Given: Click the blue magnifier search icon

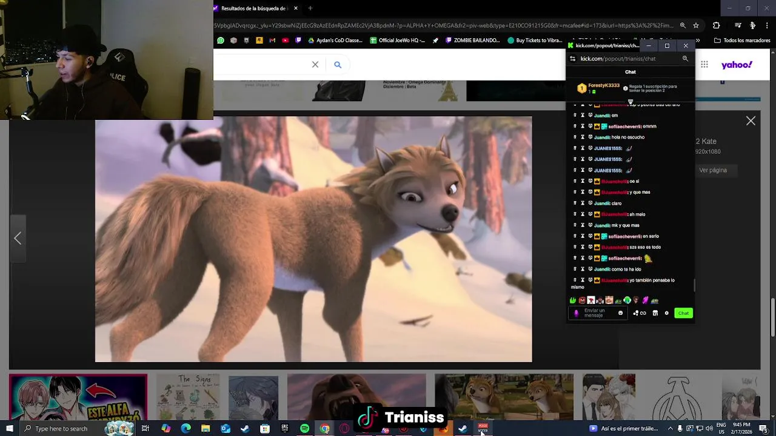Looking at the screenshot, I should tap(338, 64).
